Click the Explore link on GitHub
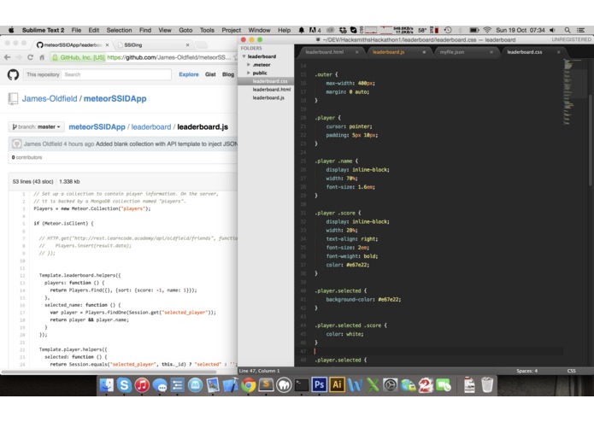The height and width of the screenshot is (422, 594). 189,74
